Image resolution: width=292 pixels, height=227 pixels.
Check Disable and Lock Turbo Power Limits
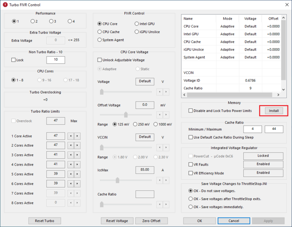pos(190,111)
